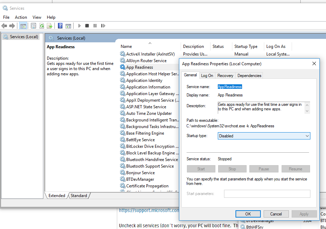Click the Cancel button
The width and height of the screenshot is (326, 229).
276,214
